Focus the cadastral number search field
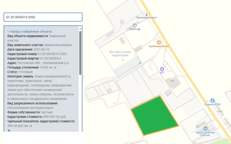Image resolution: width=231 pixels, height=144 pixels. (43, 17)
